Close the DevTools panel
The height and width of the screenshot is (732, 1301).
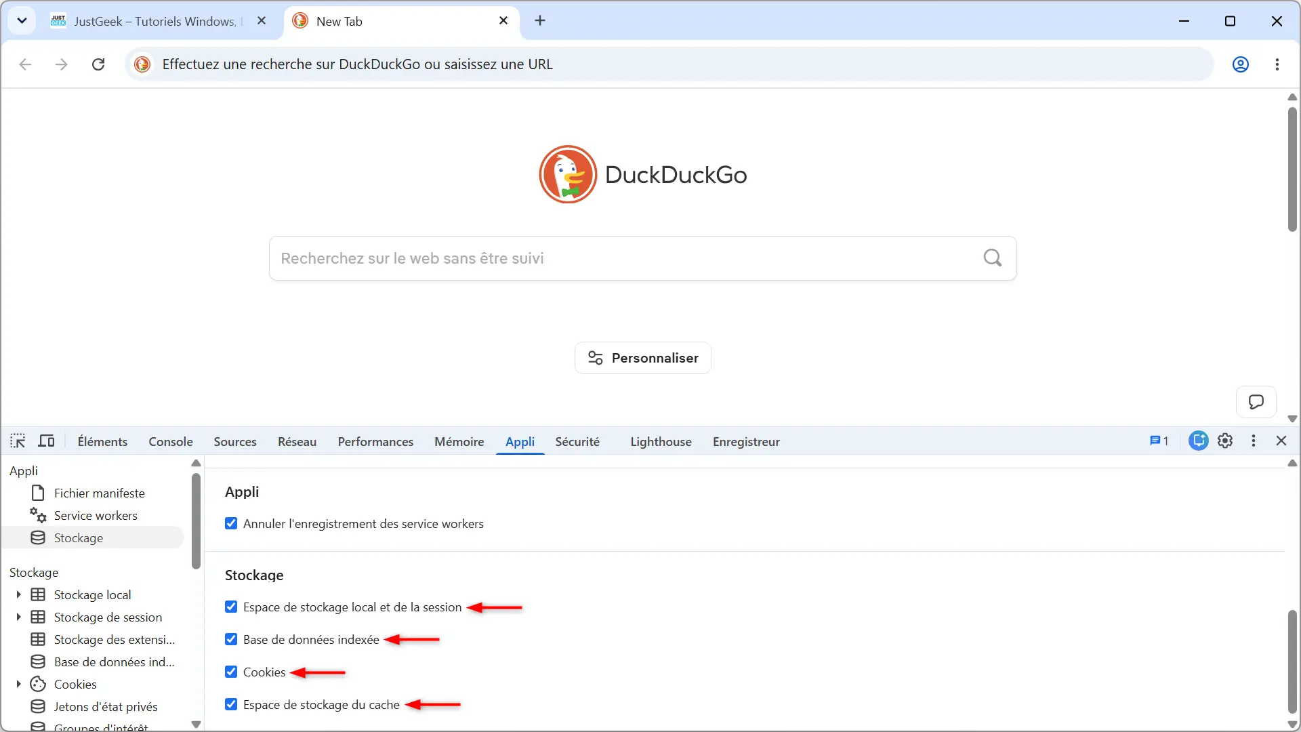point(1281,441)
